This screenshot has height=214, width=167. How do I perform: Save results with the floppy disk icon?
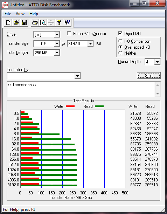[24, 22]
